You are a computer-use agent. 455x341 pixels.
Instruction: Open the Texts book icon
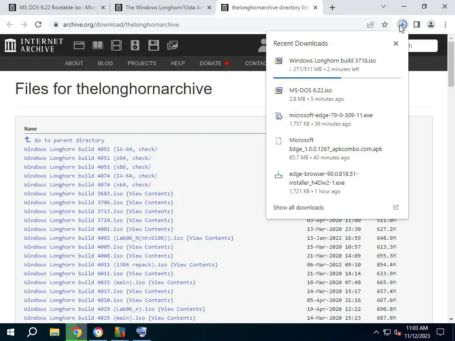click(98, 45)
